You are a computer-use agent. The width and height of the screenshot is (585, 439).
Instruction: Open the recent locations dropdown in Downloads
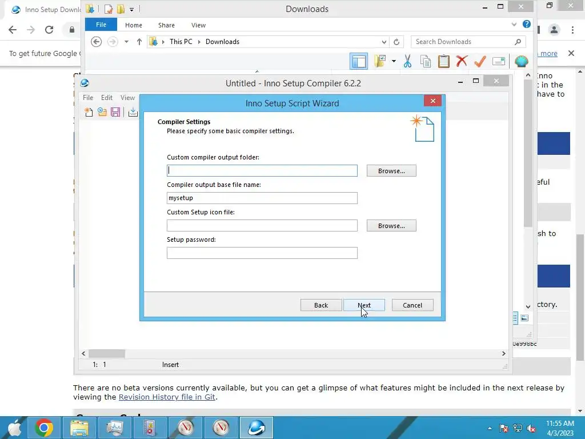pyautogui.click(x=126, y=42)
